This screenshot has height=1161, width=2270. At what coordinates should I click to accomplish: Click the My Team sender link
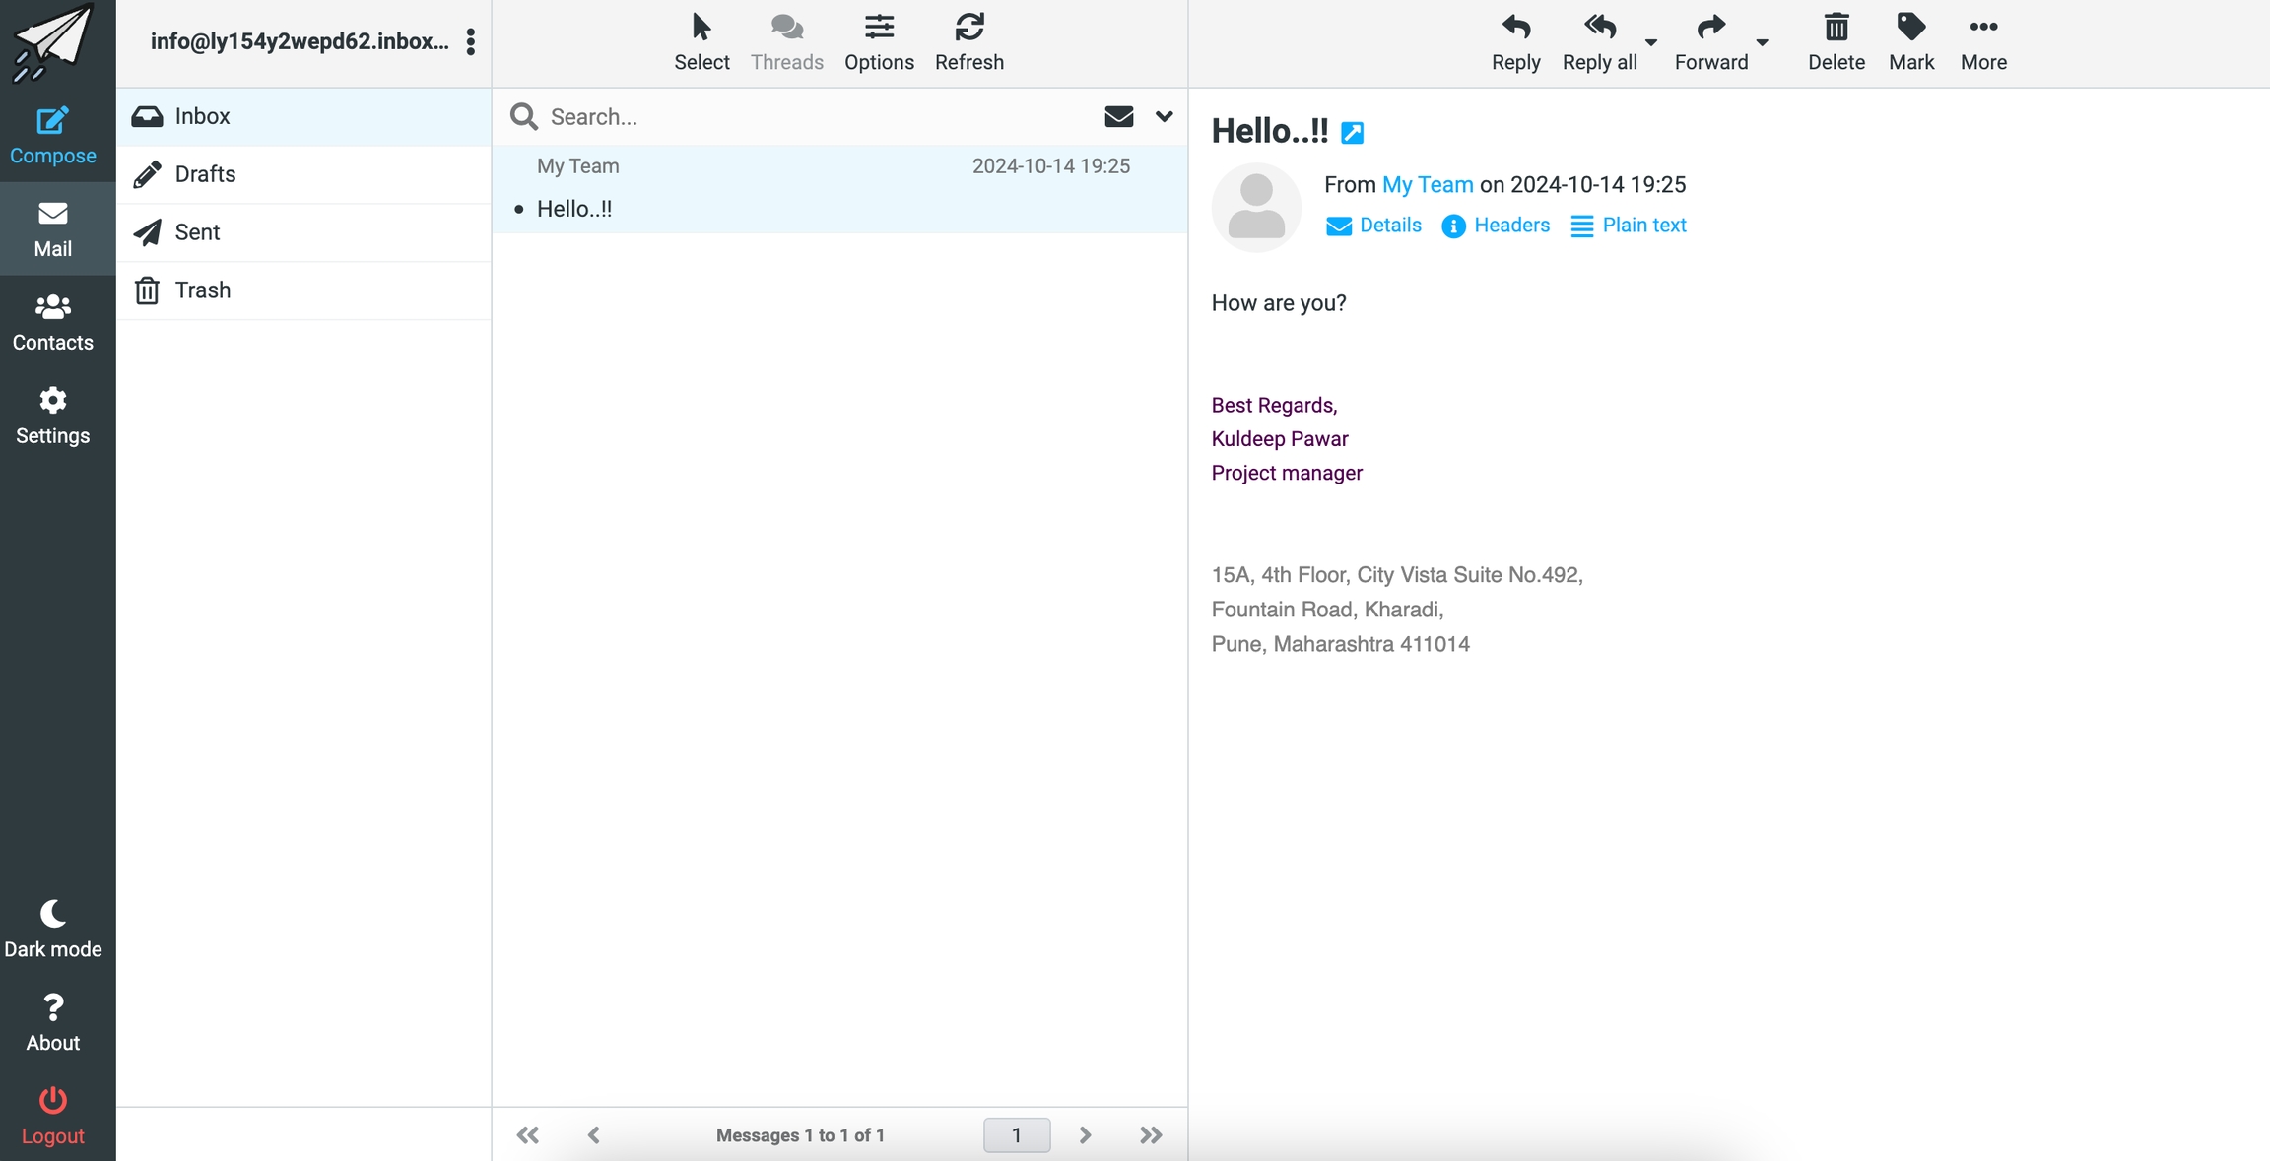coord(1427,184)
